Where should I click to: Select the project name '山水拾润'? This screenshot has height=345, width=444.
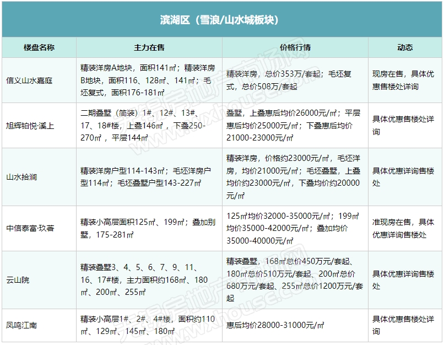point(21,177)
